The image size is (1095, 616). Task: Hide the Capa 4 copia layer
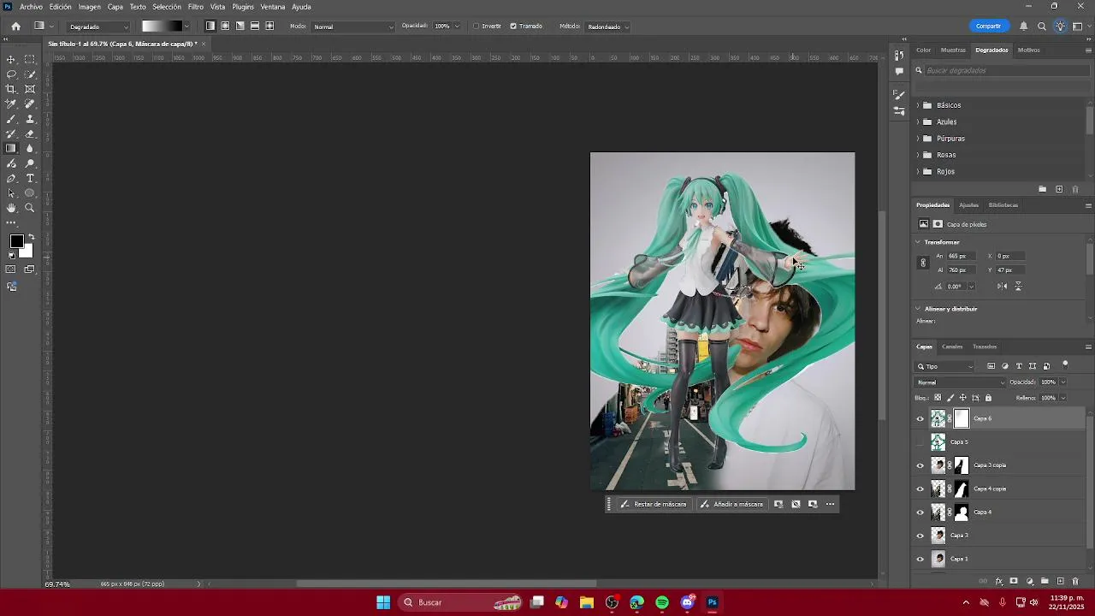tap(920, 489)
